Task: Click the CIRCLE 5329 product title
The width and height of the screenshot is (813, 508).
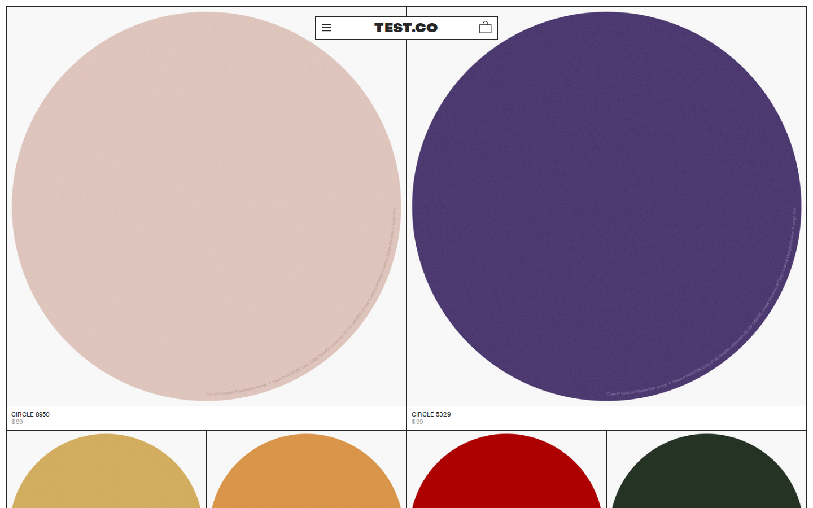Action: click(x=431, y=414)
